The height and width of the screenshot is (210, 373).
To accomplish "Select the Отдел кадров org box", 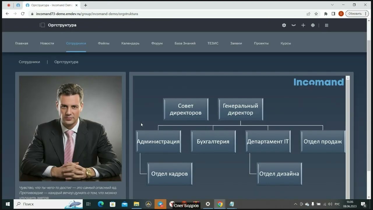I will click(170, 174).
